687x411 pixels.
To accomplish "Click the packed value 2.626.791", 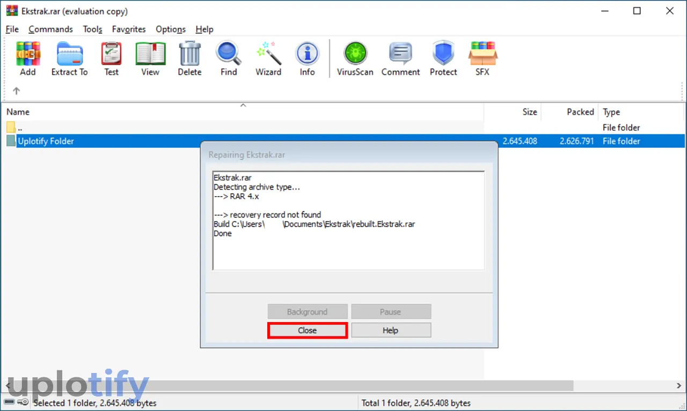I will point(576,141).
